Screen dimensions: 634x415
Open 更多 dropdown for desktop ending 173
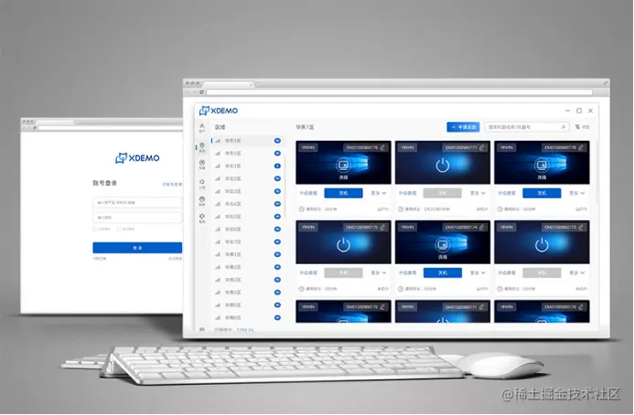click(577, 272)
